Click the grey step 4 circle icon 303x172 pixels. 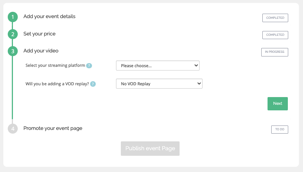13,128
